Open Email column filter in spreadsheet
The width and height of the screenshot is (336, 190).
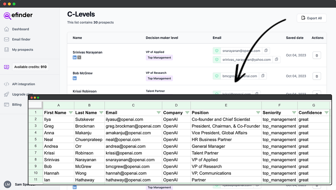tap(159, 113)
